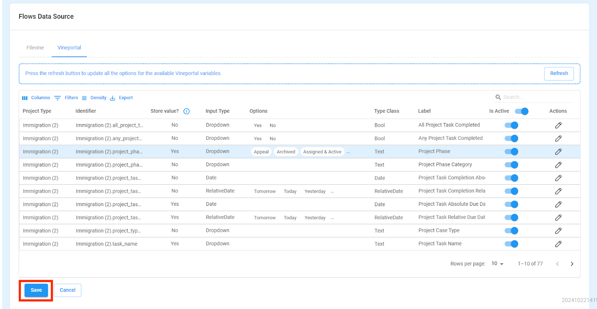Viewport: 597px width, 309px height.
Task: Sort by the Type Class column header
Action: [387, 111]
